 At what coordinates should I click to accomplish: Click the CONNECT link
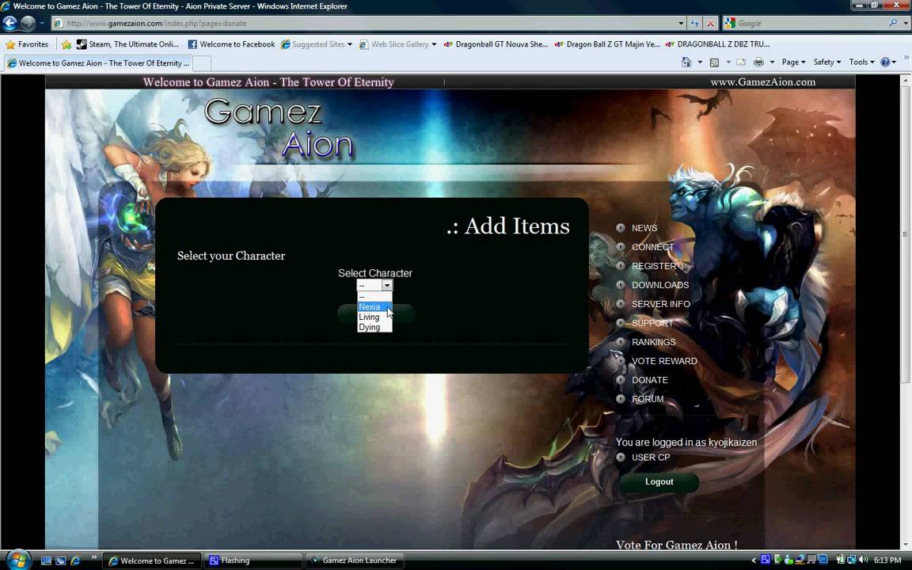coord(652,247)
